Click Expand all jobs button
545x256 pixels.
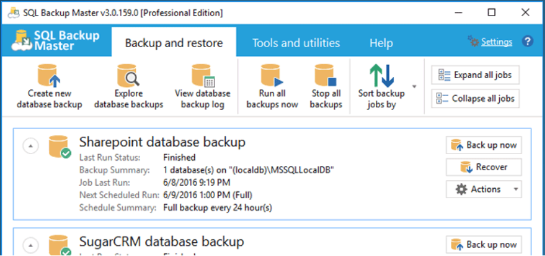point(475,75)
